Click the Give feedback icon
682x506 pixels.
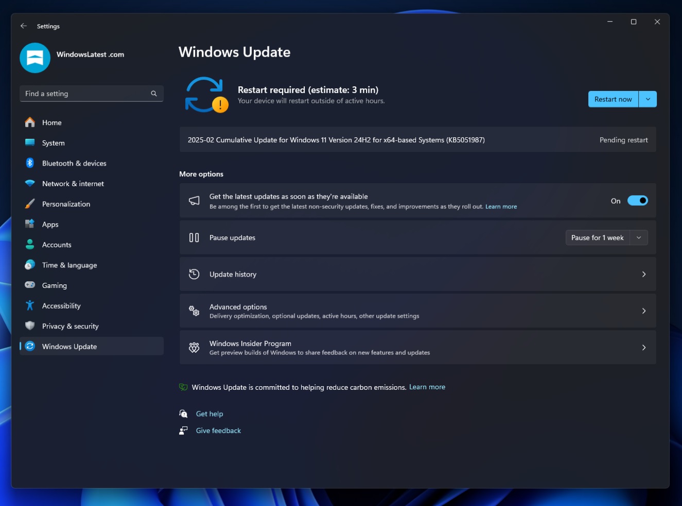(x=183, y=430)
